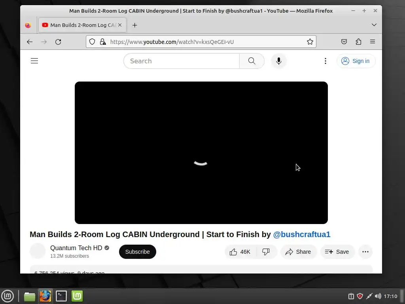Bookmark this page with the star icon
Screen dimensions: 405x304
pos(310,42)
